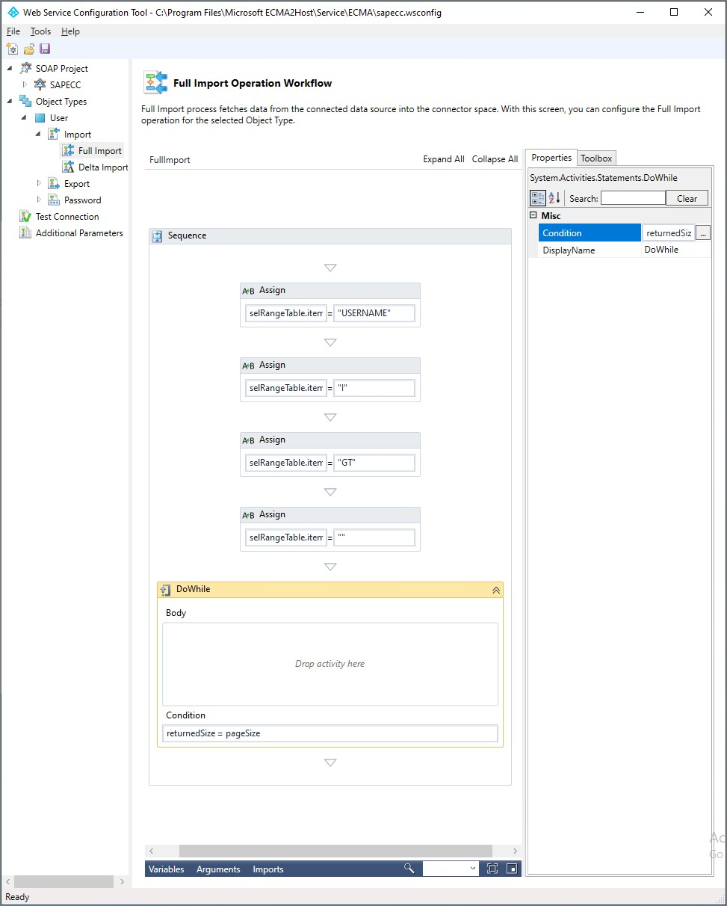727x906 pixels.
Task: Click the Save floppy disk icon
Action: coord(45,49)
